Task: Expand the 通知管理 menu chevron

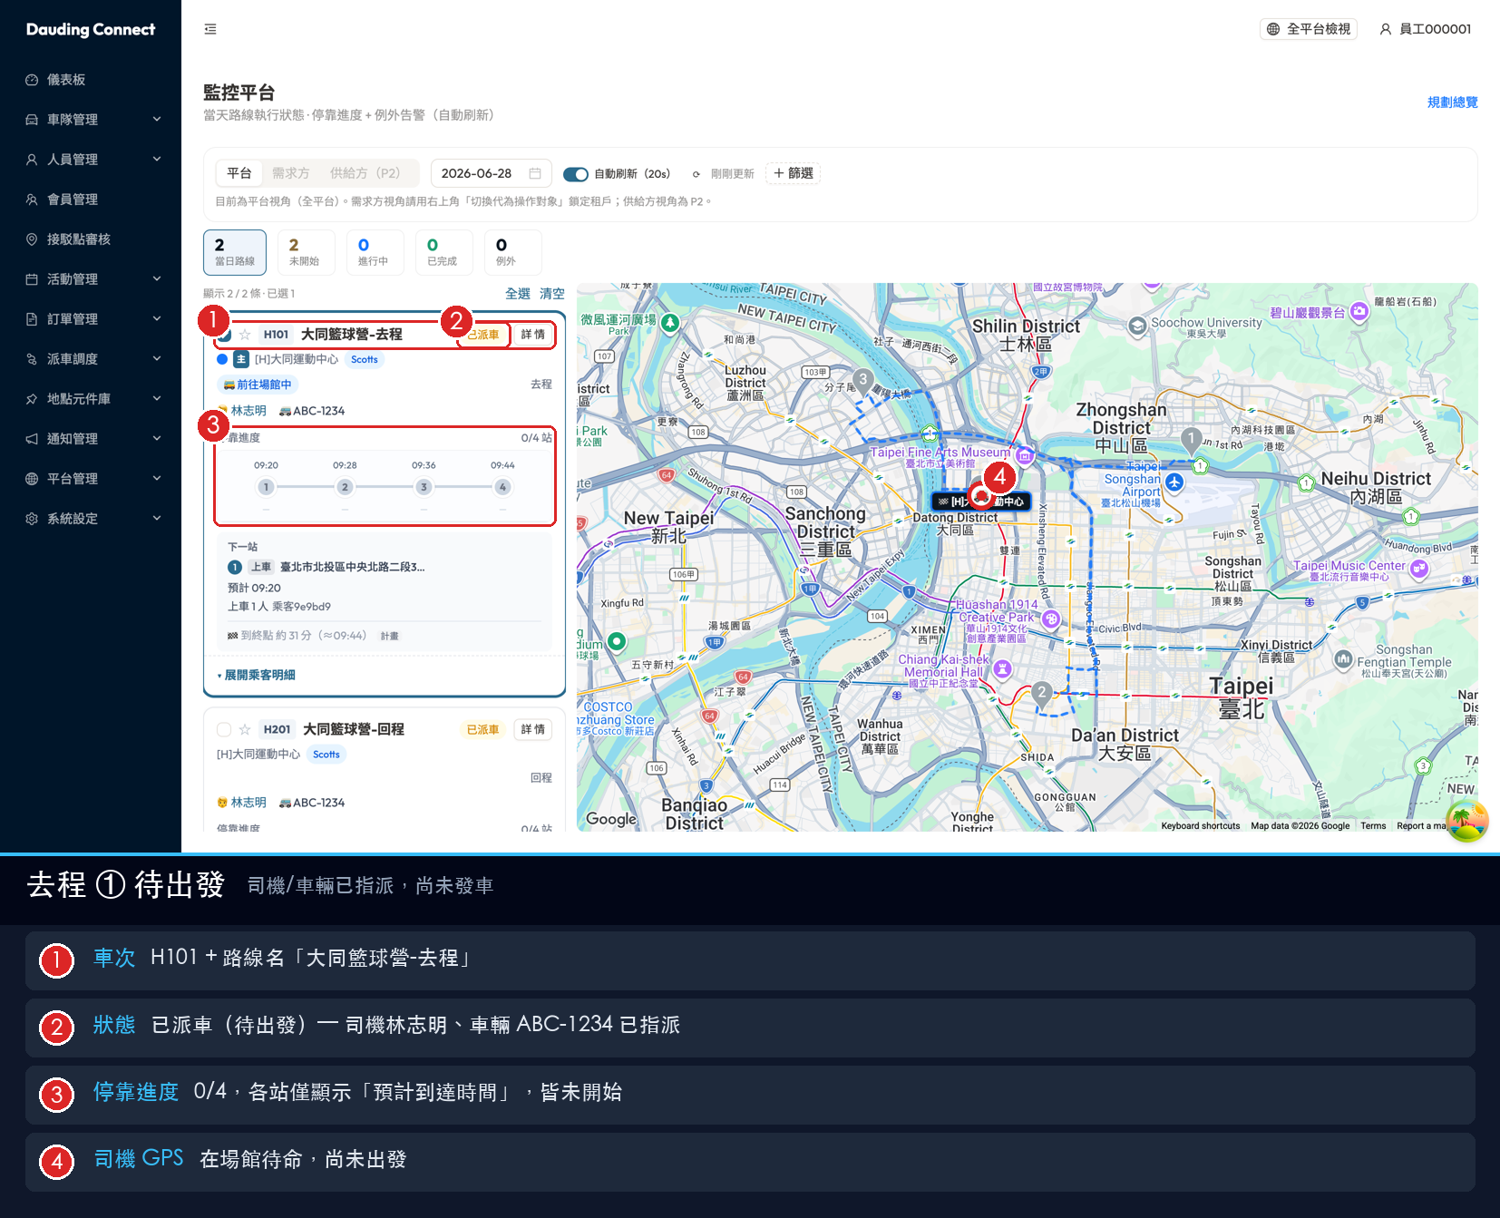Action: coord(157,438)
